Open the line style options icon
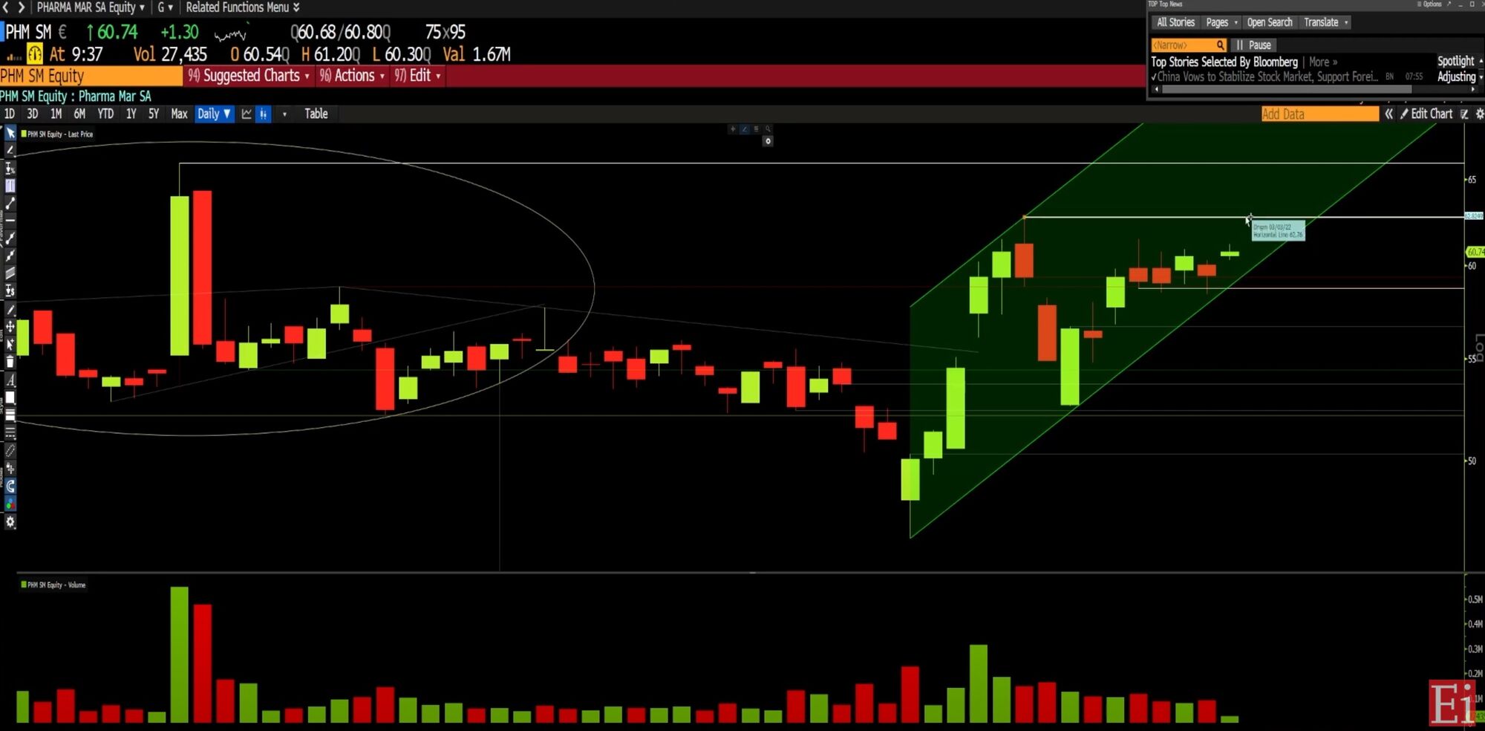This screenshot has height=731, width=1485. (x=10, y=432)
